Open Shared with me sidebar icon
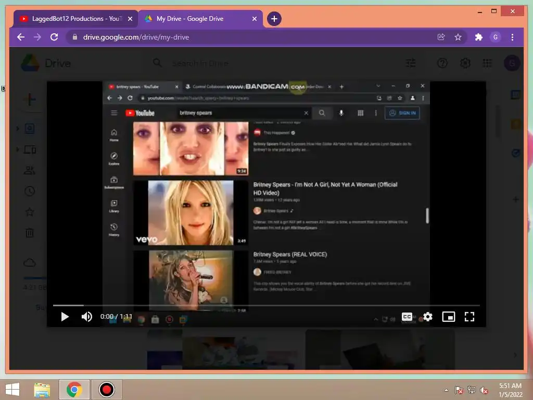The height and width of the screenshot is (400, 533). point(30,170)
